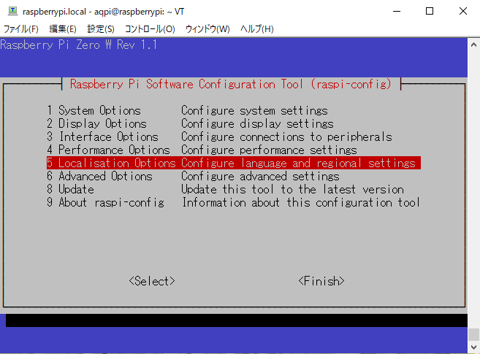Screen dimensions: 480x354
Task: Click 'Configure display settings' description
Action: point(257,123)
